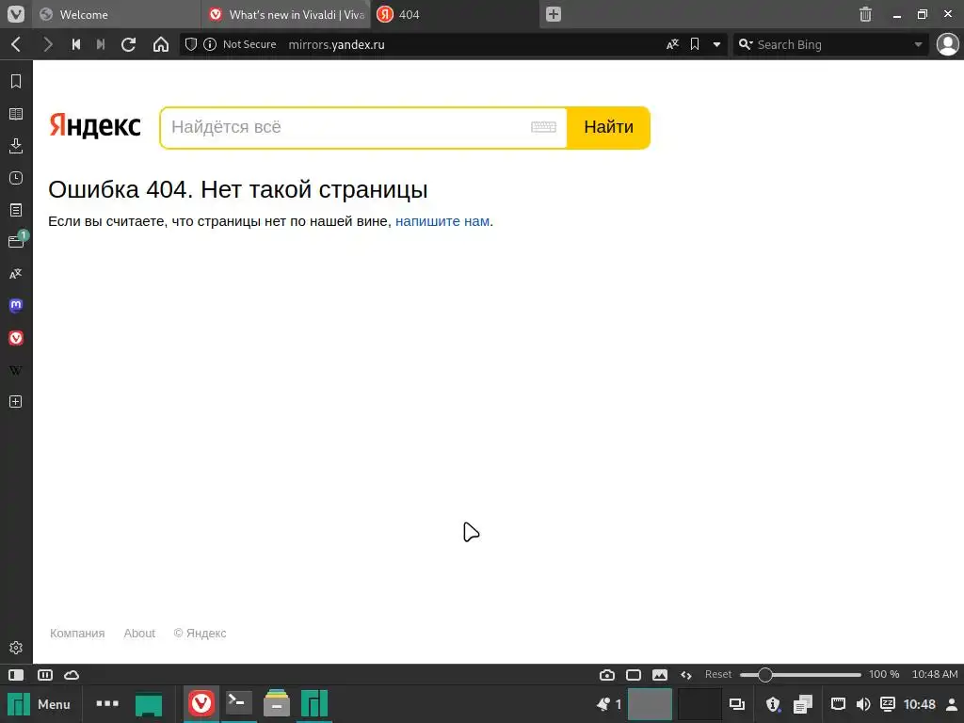
Task: Toggle tab tiling in status bar
Action: (x=634, y=674)
